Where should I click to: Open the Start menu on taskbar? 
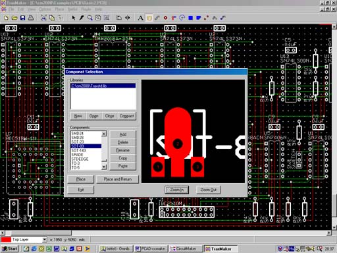9,248
